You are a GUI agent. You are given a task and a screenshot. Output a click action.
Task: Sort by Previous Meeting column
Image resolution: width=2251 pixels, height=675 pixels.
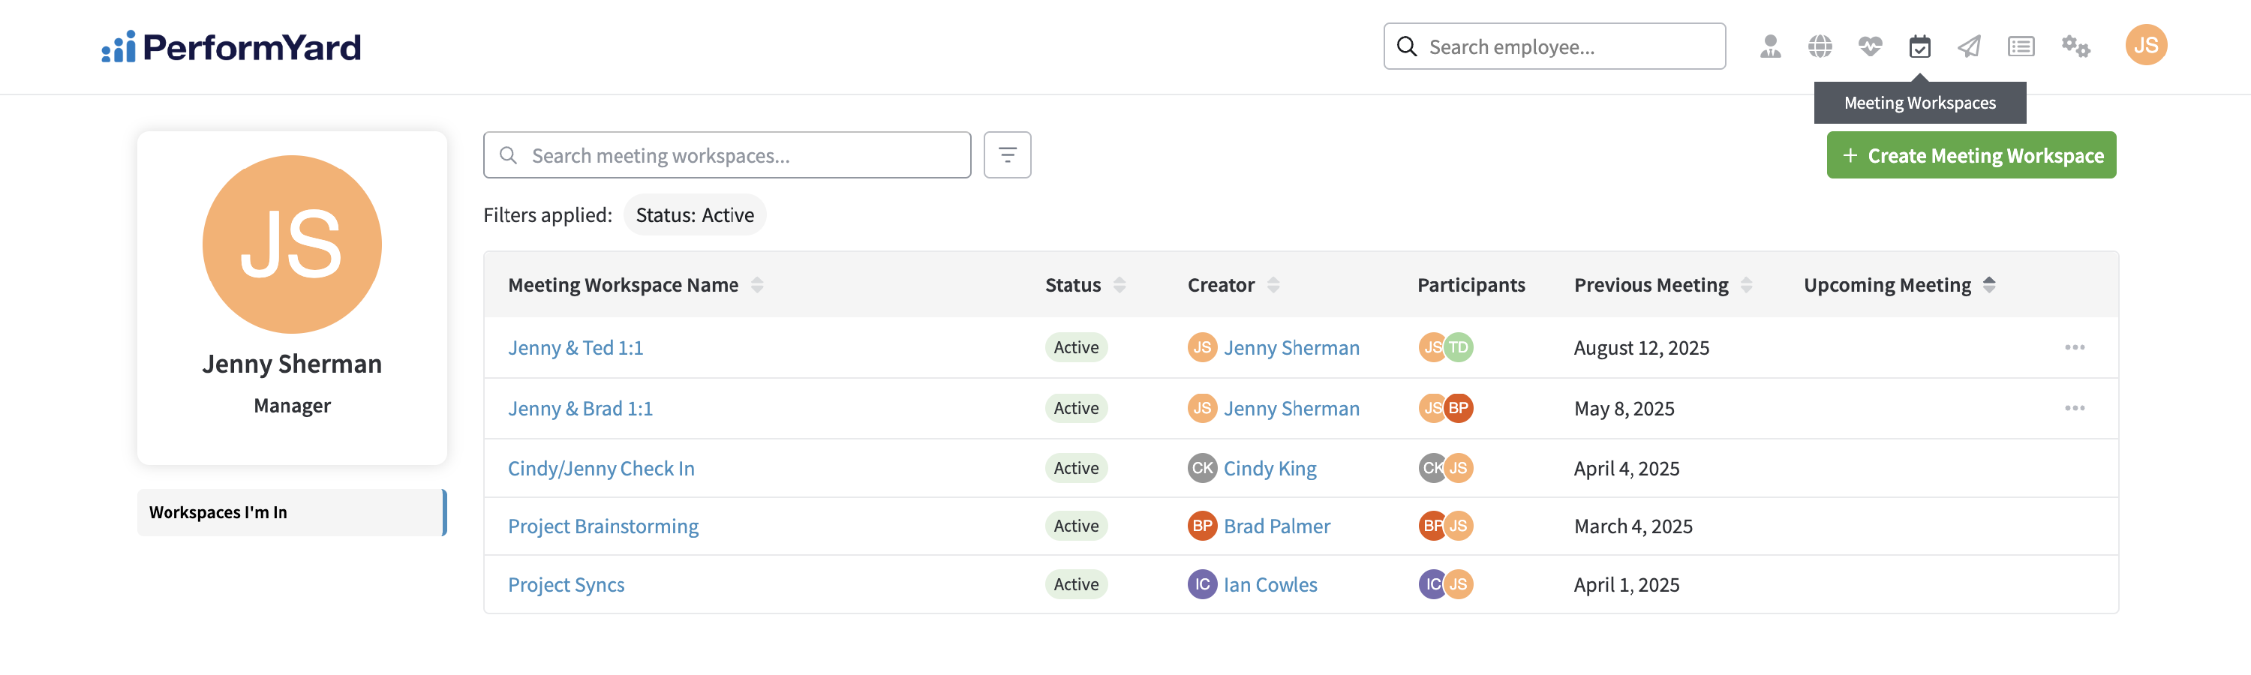[1746, 285]
